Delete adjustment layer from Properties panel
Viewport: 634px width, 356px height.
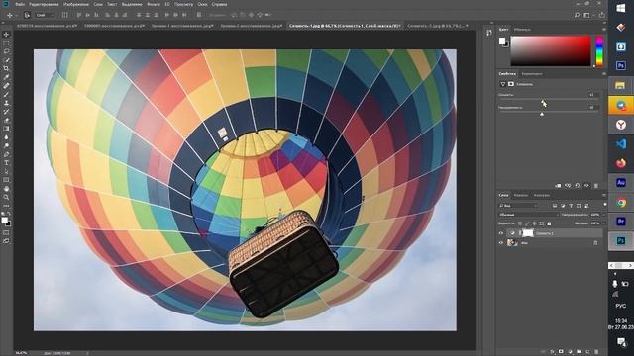click(x=596, y=186)
